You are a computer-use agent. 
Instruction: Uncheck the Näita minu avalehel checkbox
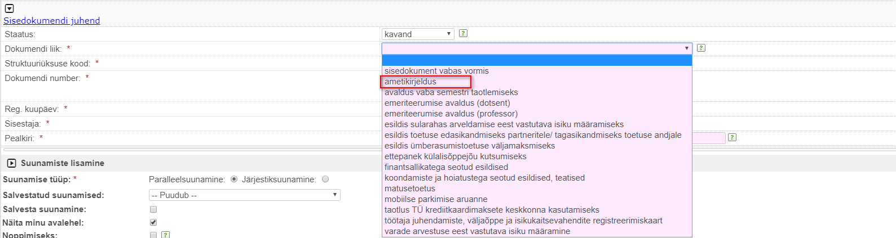[x=153, y=222]
